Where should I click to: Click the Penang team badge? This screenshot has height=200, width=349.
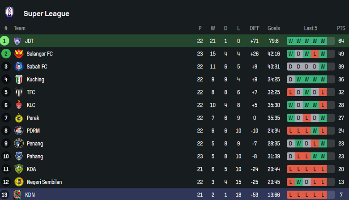pyautogui.click(x=19, y=144)
